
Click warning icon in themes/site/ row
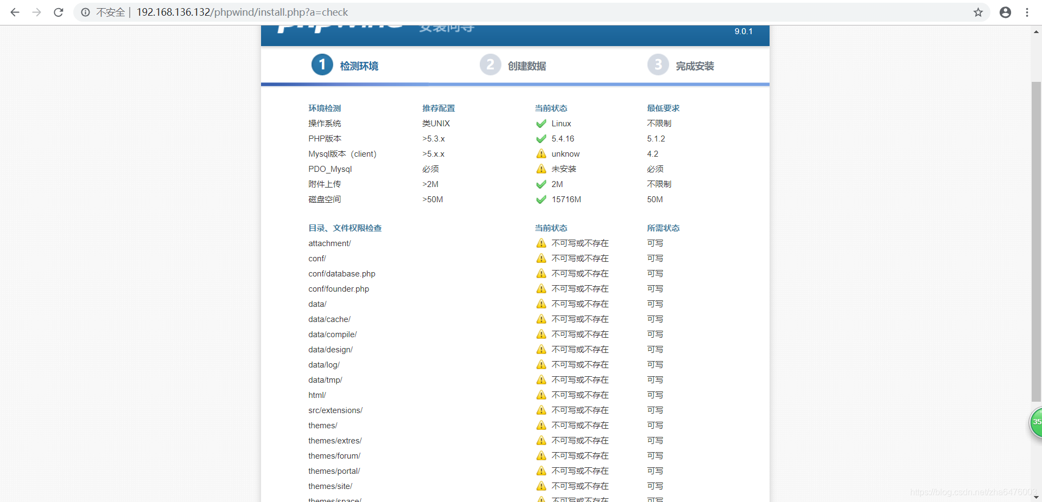click(x=541, y=486)
